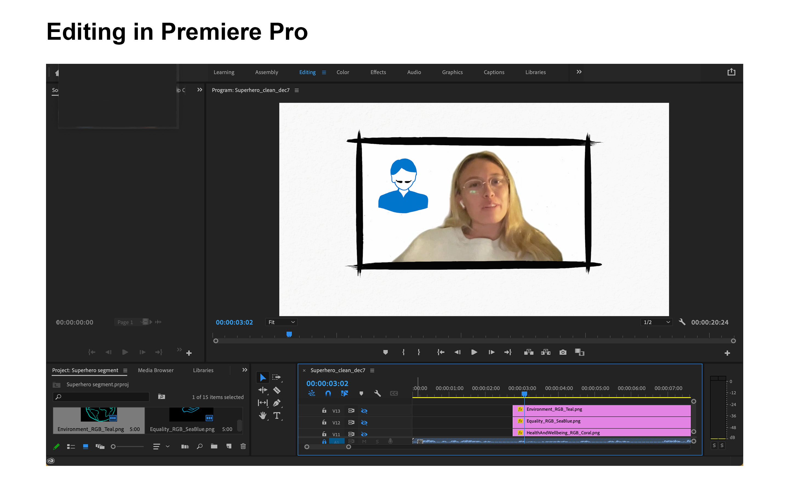Click the New Item button
The width and height of the screenshot is (789, 493).
click(x=228, y=446)
